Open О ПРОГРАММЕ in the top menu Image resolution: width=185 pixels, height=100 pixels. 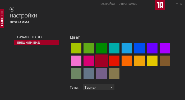coord(128,4)
